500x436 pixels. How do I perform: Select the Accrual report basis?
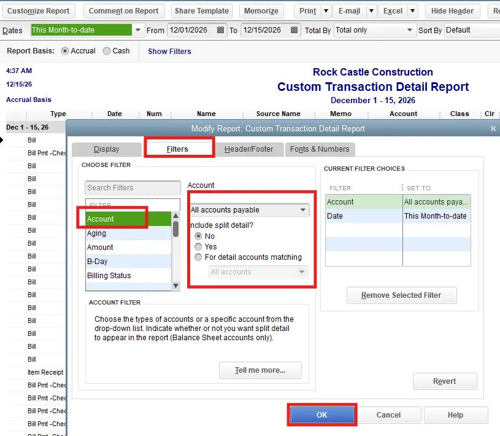pyautogui.click(x=66, y=51)
